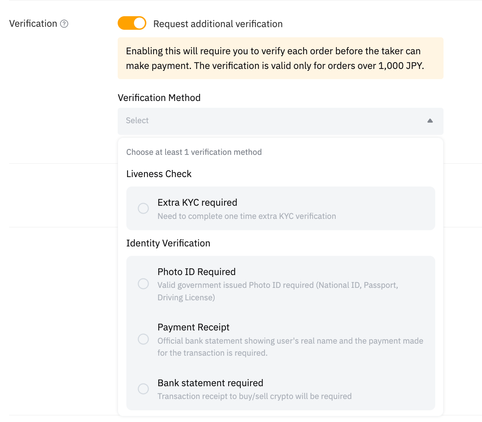Click the Liveness Check section heading
Image resolution: width=482 pixels, height=422 pixels.
(x=159, y=174)
